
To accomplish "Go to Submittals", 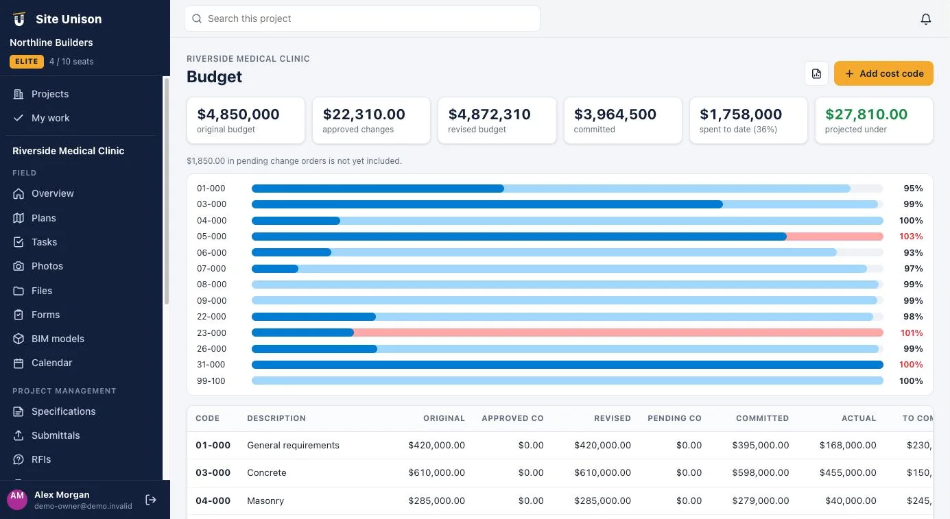I will [x=82, y=435].
